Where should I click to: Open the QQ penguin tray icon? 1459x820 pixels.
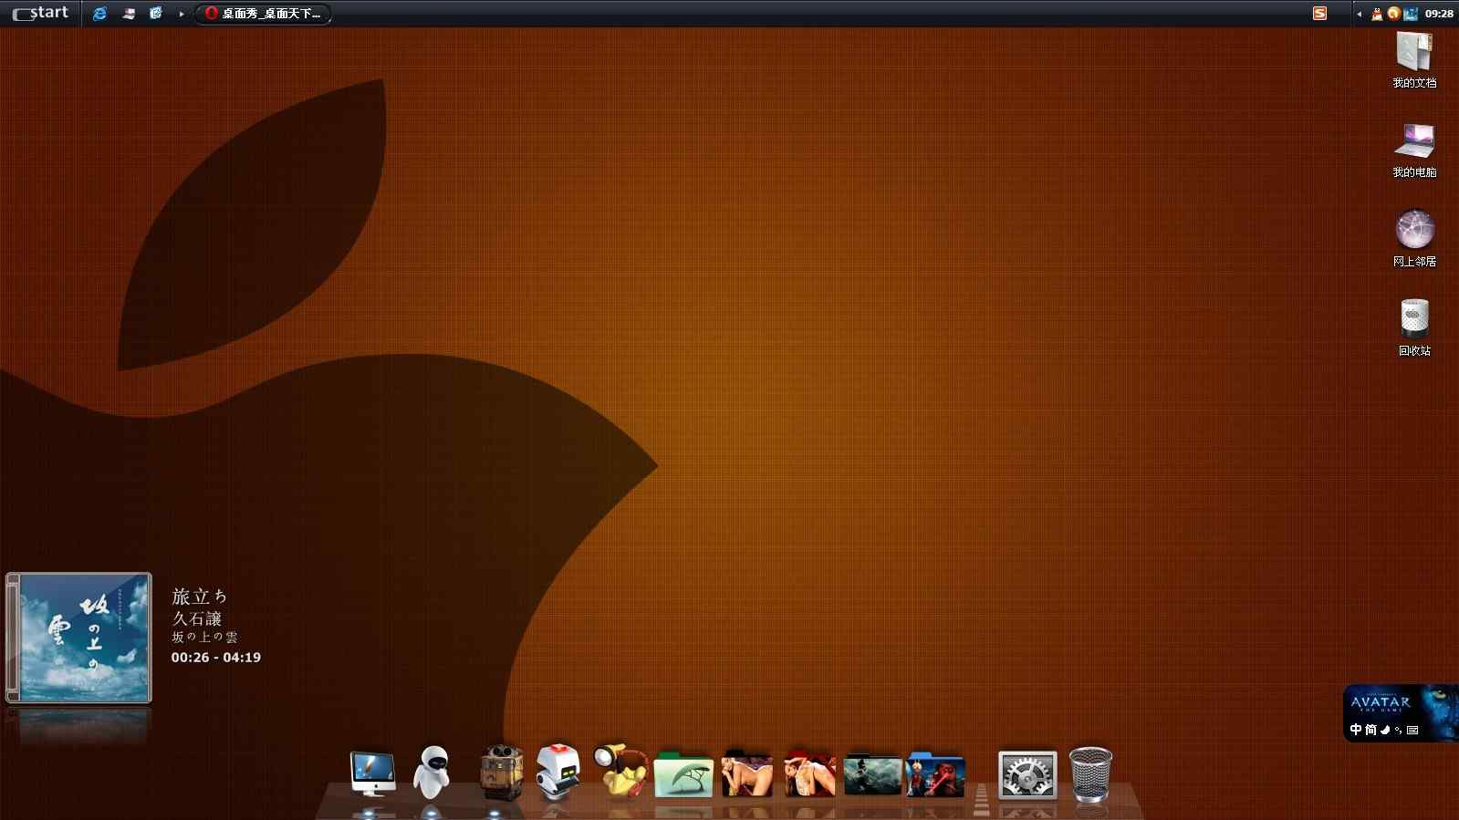[1377, 14]
